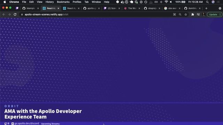Close the obsproje tab
The width and height of the screenshot is (223, 125).
point(160,8)
